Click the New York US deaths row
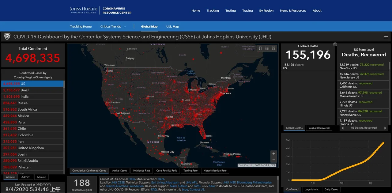This screenshot has height=193, width=392. pyautogui.click(x=363, y=66)
